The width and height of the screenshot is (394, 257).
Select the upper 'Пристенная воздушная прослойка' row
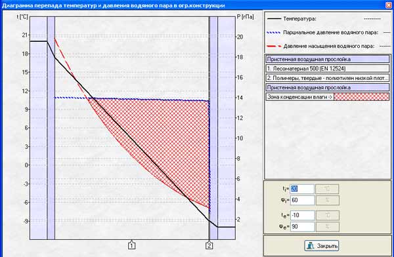[328, 59]
